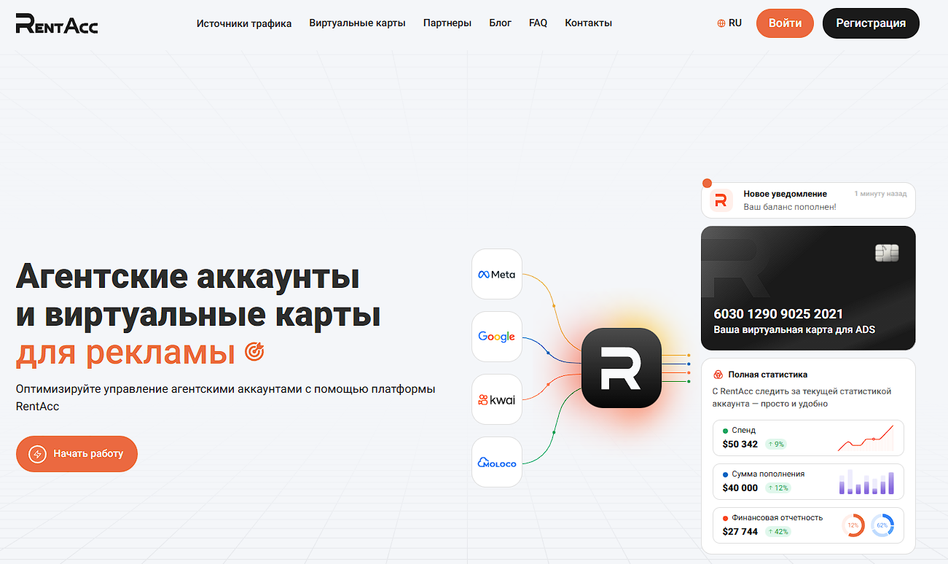Image resolution: width=948 pixels, height=564 pixels.
Task: Select the Google platform tile
Action: [x=497, y=337]
